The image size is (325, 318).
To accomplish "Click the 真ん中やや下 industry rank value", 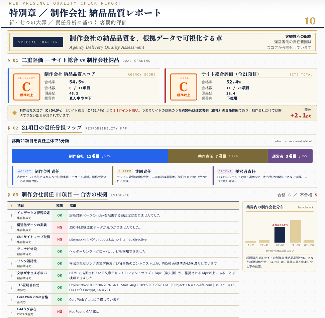I will [81, 98].
